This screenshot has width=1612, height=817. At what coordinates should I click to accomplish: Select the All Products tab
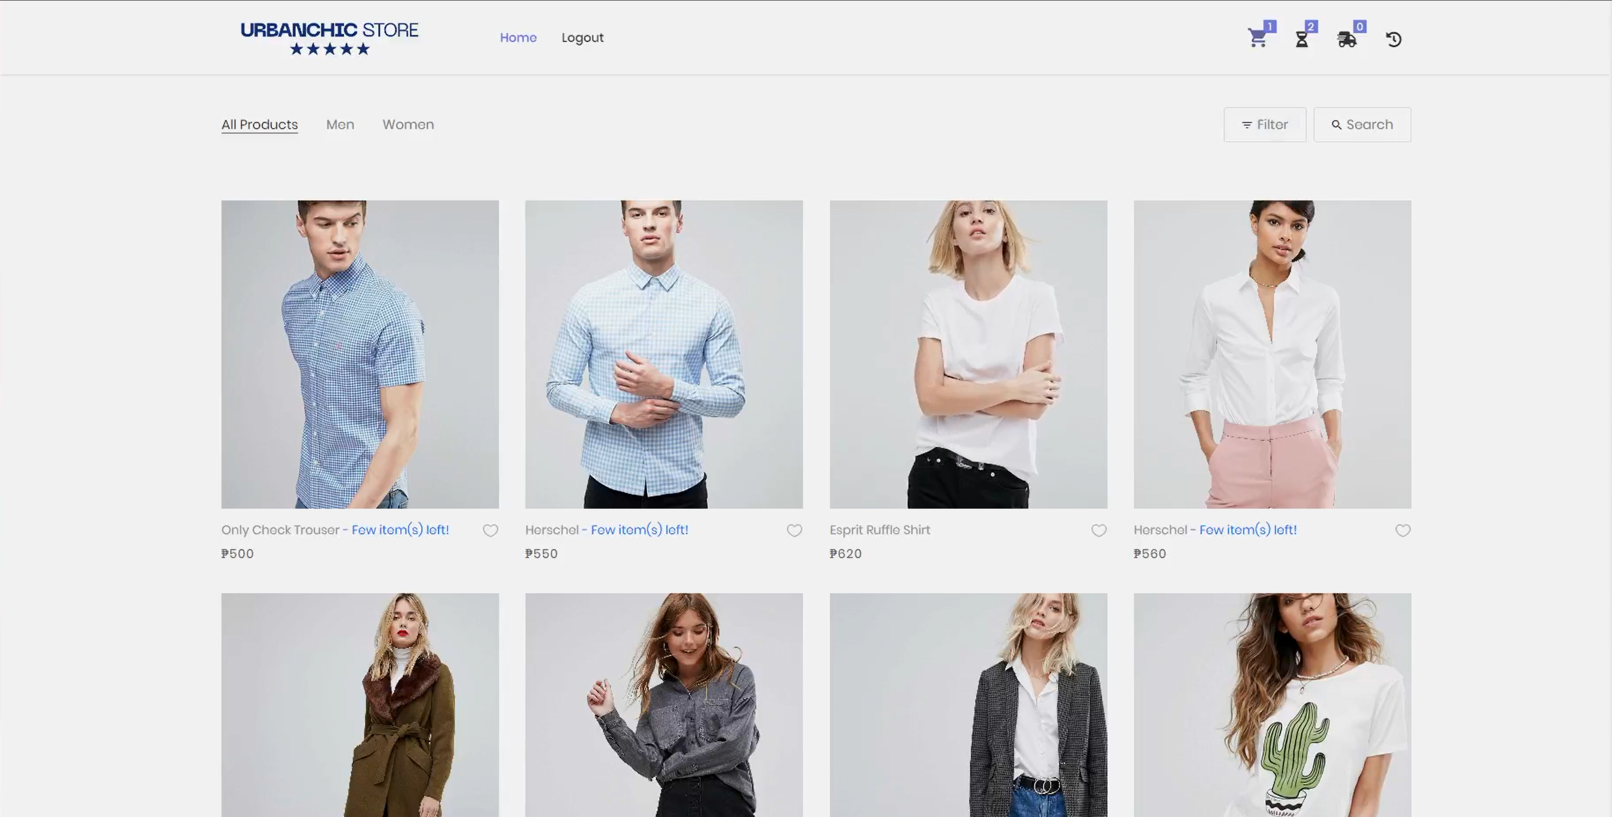click(x=259, y=124)
